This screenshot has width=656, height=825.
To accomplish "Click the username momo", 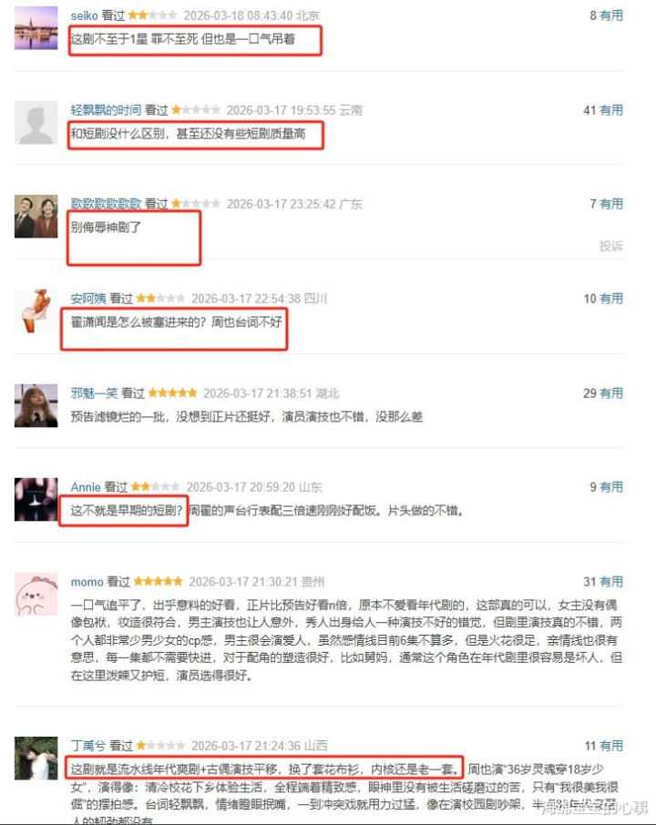I will click(87, 582).
